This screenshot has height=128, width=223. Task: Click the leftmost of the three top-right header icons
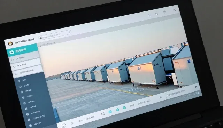click(149, 15)
